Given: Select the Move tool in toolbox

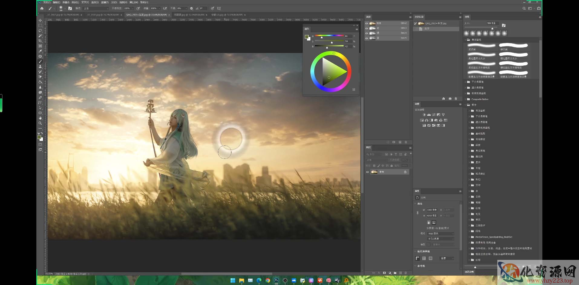Looking at the screenshot, I should [x=40, y=20].
